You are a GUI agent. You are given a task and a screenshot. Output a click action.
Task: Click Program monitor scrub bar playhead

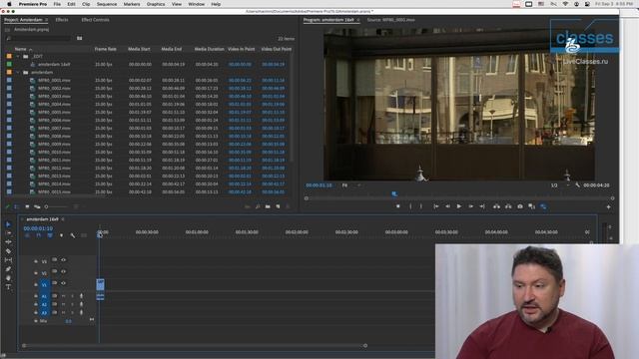pyautogui.click(x=394, y=194)
